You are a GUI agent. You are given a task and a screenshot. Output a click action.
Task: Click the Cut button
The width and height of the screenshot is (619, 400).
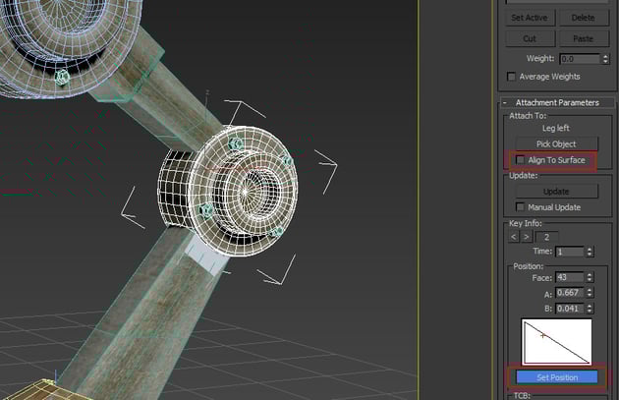[x=530, y=38]
